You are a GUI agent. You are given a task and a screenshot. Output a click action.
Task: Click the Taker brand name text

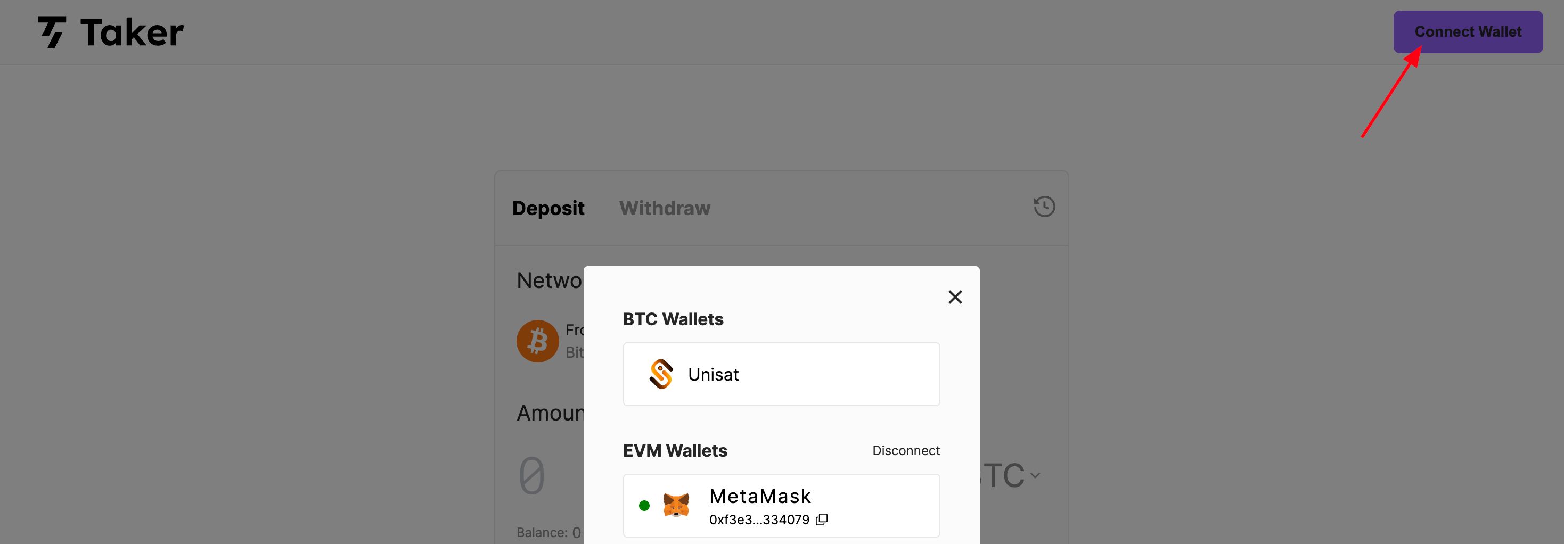132,32
